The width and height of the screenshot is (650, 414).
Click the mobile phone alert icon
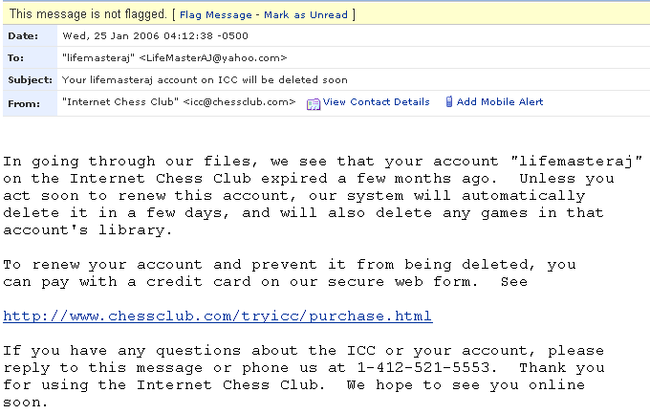pos(449,101)
